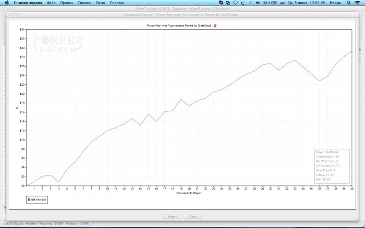Click the 'Tournaments Played' x-axis label
The width and height of the screenshot is (365, 228).
tap(189, 193)
